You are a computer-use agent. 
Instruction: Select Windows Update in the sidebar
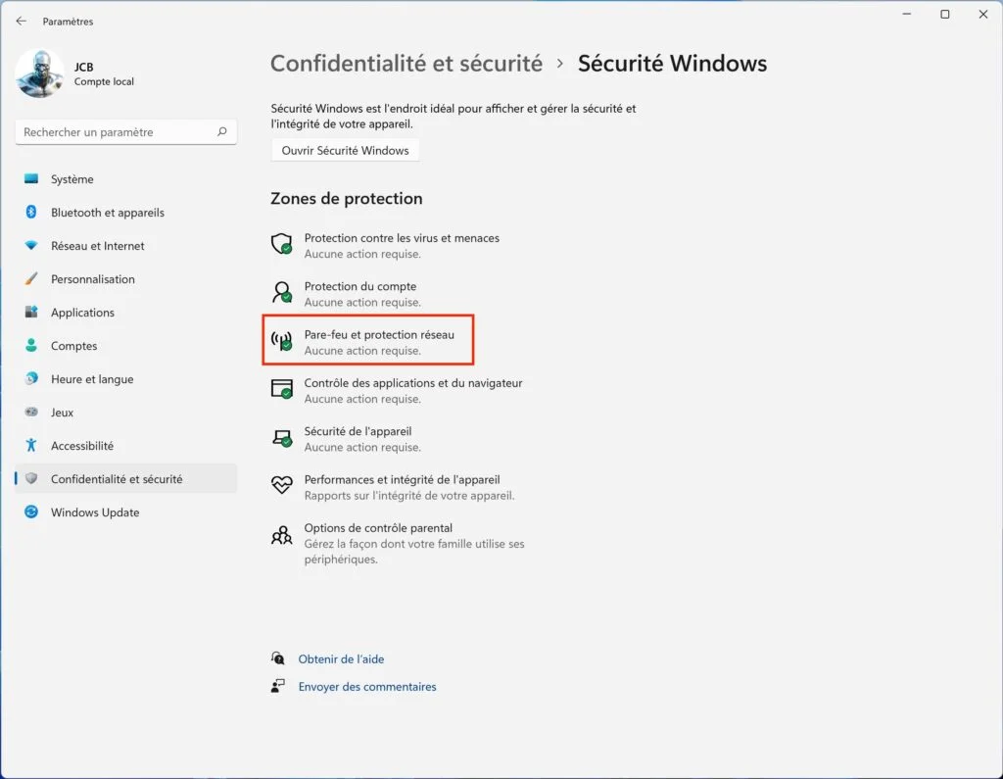click(94, 511)
